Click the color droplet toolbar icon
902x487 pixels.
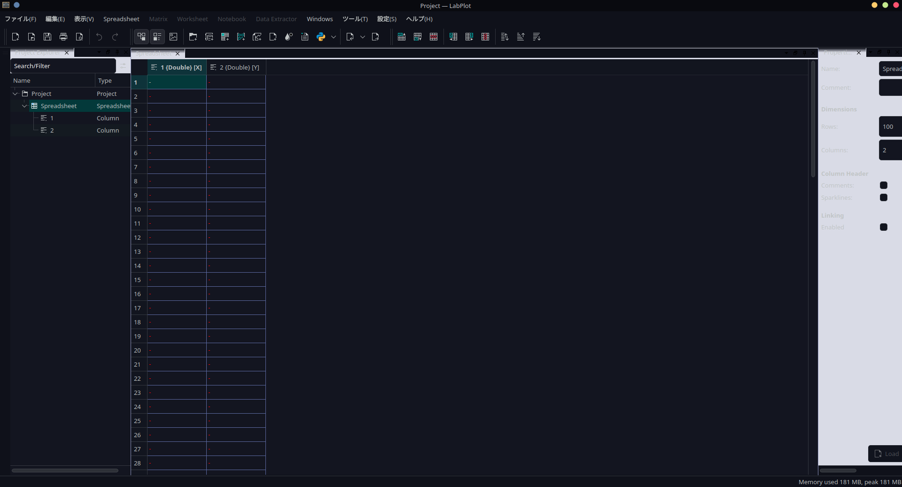click(x=289, y=37)
